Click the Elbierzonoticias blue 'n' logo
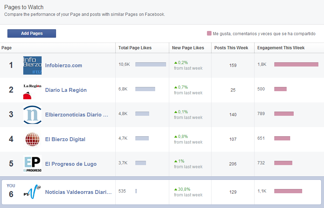This screenshot has height=208, width=324. pyautogui.click(x=32, y=115)
